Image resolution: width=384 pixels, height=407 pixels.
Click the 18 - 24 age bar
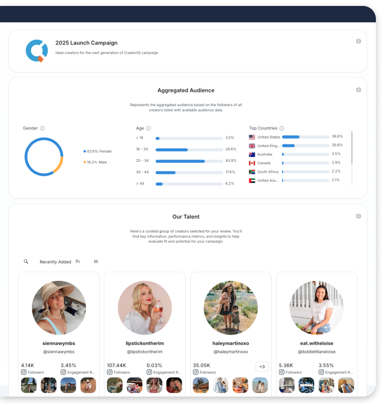click(189, 150)
